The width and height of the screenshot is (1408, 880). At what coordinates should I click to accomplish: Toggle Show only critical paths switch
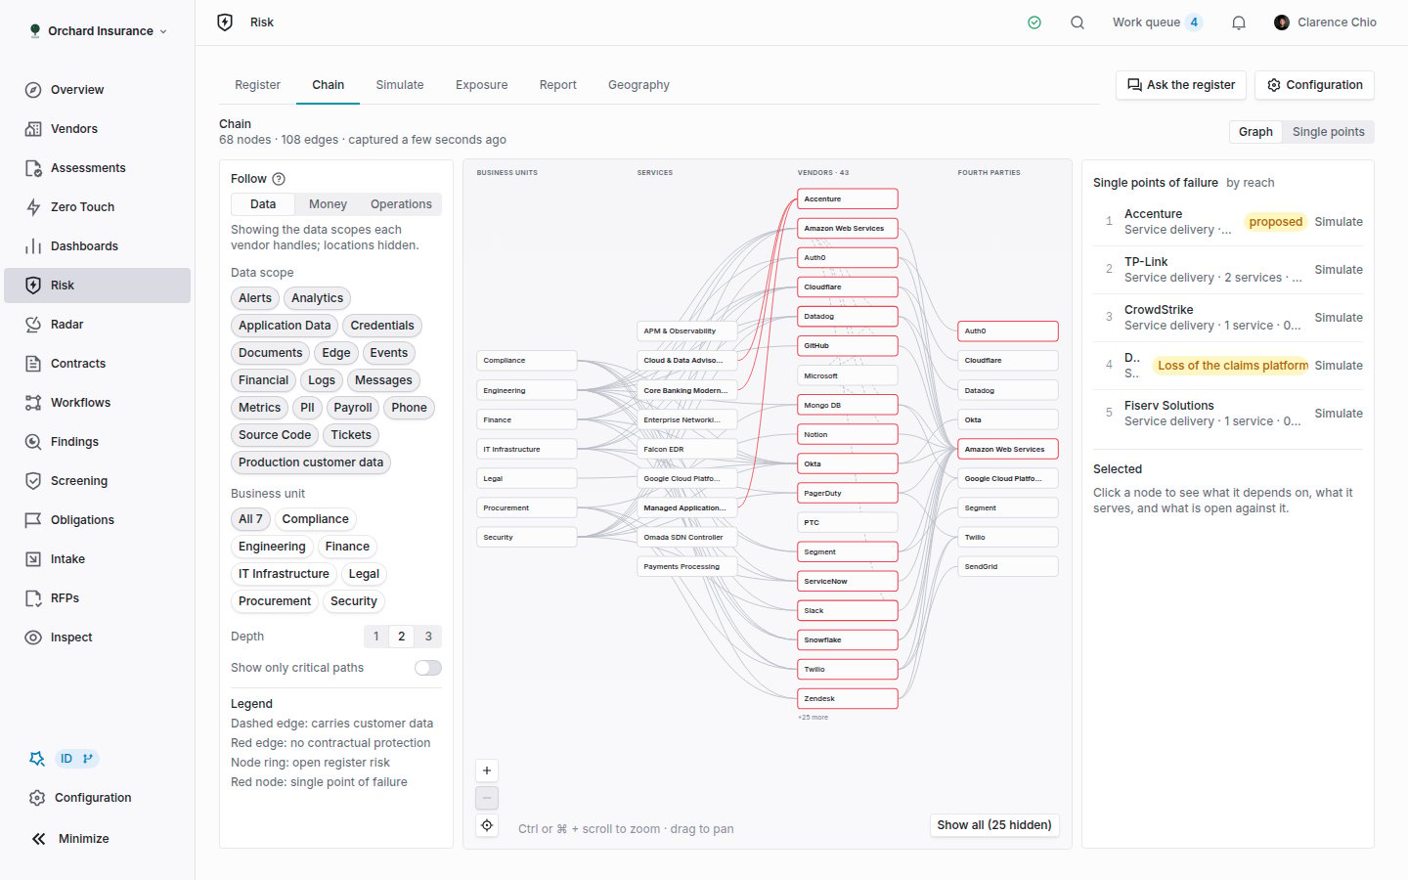pyautogui.click(x=428, y=668)
